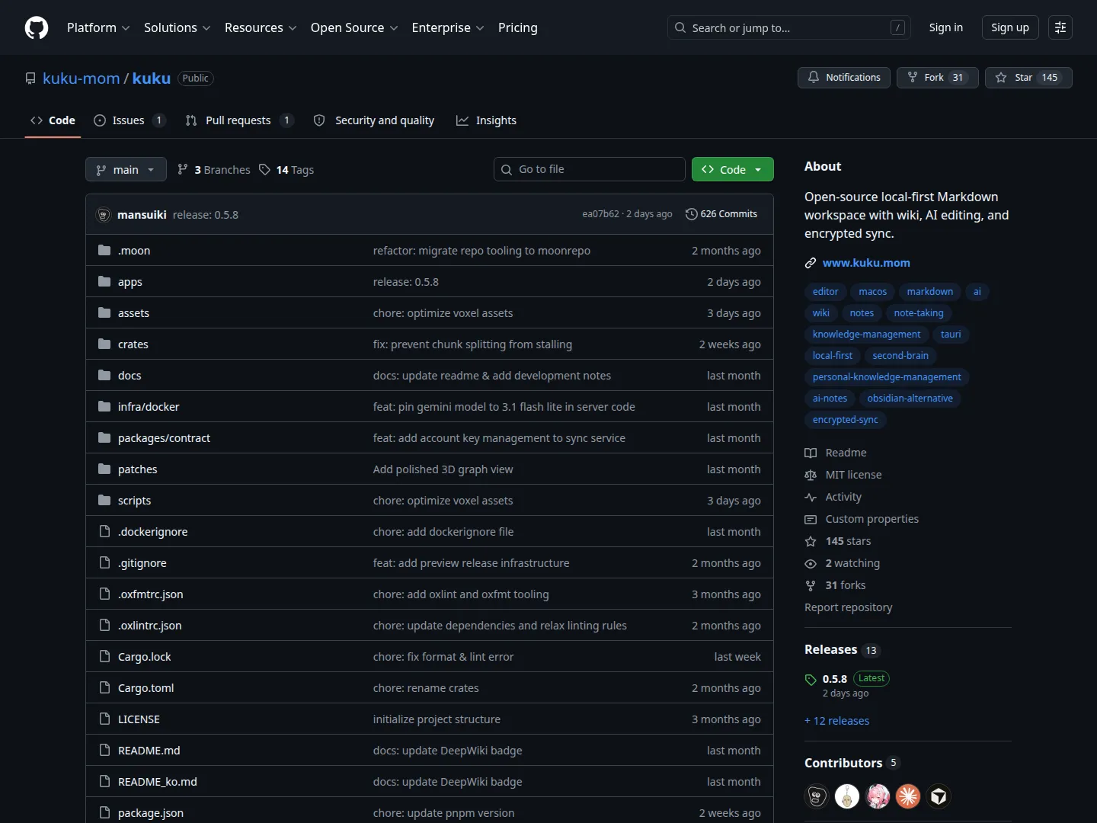
Task: Open the crates folder
Action: click(x=133, y=344)
